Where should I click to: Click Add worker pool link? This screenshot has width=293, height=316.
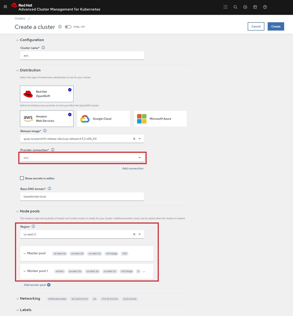(x=35, y=285)
